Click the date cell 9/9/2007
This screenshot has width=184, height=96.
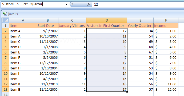click(x=48, y=31)
